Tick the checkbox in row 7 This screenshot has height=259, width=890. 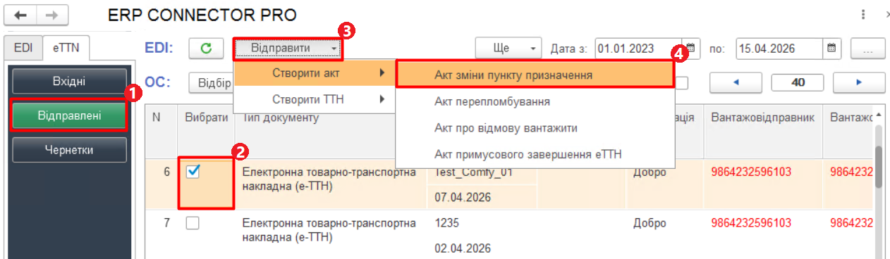[193, 224]
